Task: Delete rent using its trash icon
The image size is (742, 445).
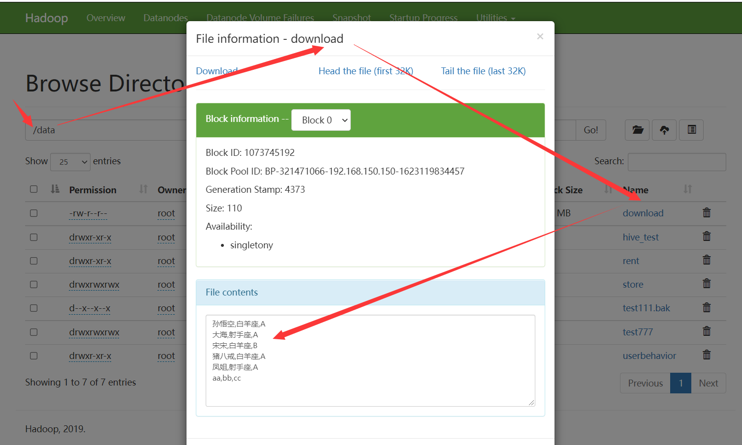Action: click(707, 260)
